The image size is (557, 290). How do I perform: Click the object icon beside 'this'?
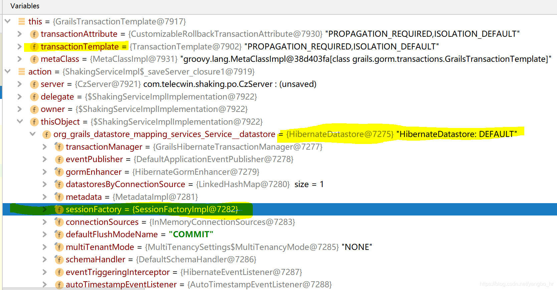[x=22, y=21]
